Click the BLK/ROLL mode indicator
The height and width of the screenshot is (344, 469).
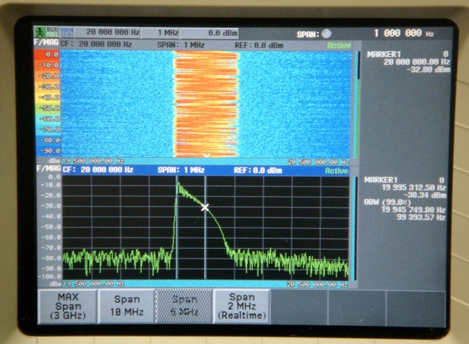tap(52, 32)
